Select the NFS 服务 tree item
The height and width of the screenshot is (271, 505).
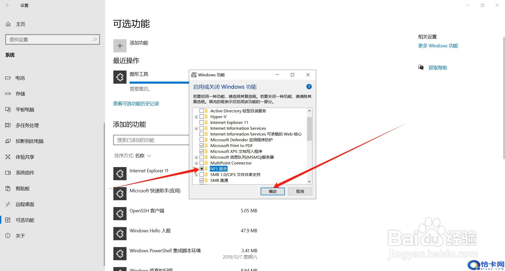click(219, 169)
